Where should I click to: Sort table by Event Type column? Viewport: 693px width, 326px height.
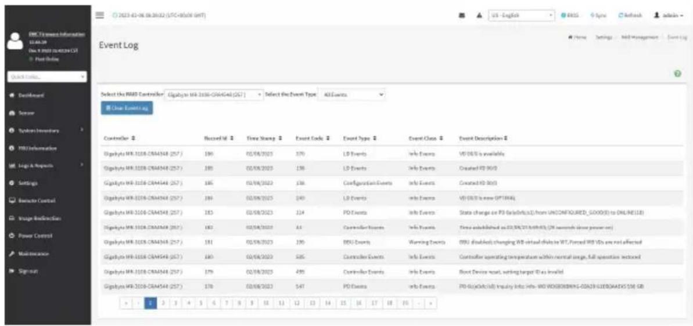360,138
